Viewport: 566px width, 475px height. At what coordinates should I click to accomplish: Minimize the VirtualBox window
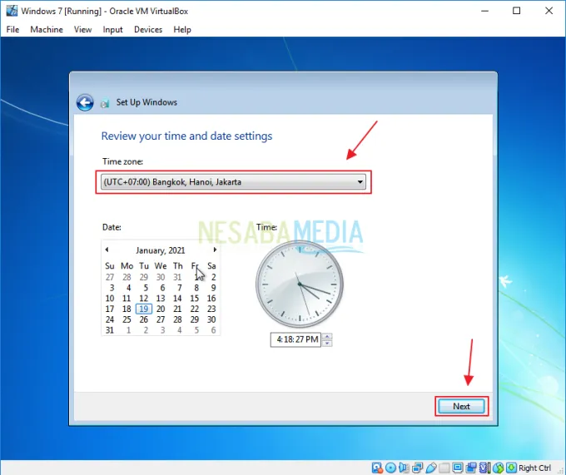(x=484, y=11)
